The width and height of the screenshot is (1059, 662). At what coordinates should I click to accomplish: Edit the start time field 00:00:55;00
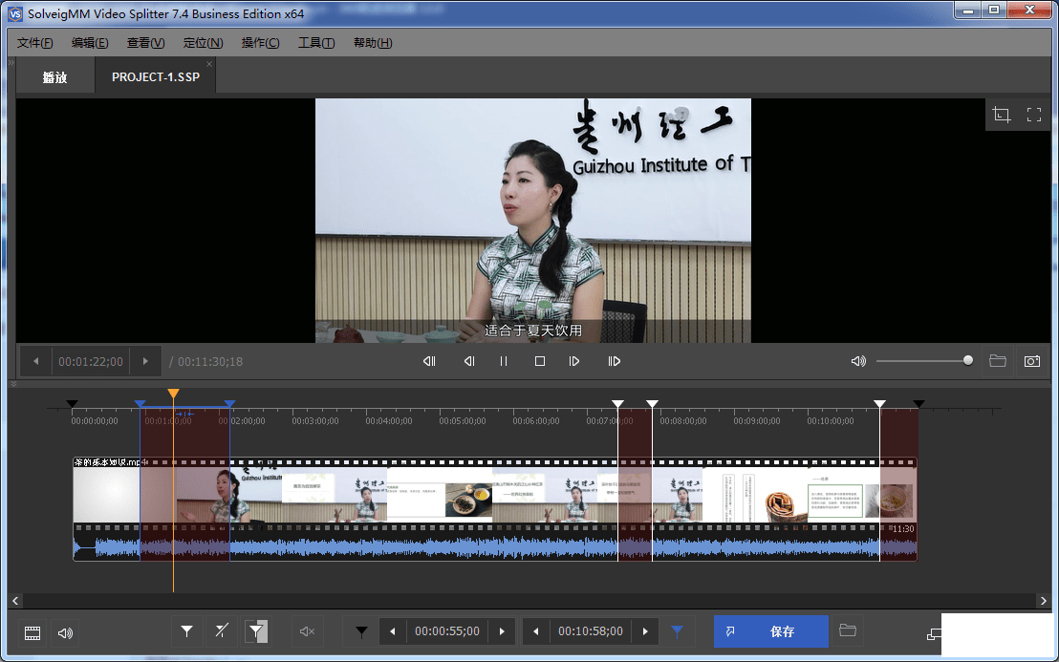[447, 631]
